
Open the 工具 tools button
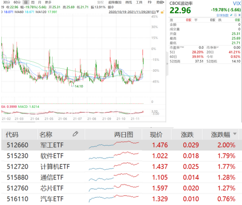pyautogui.click(x=139, y=2)
